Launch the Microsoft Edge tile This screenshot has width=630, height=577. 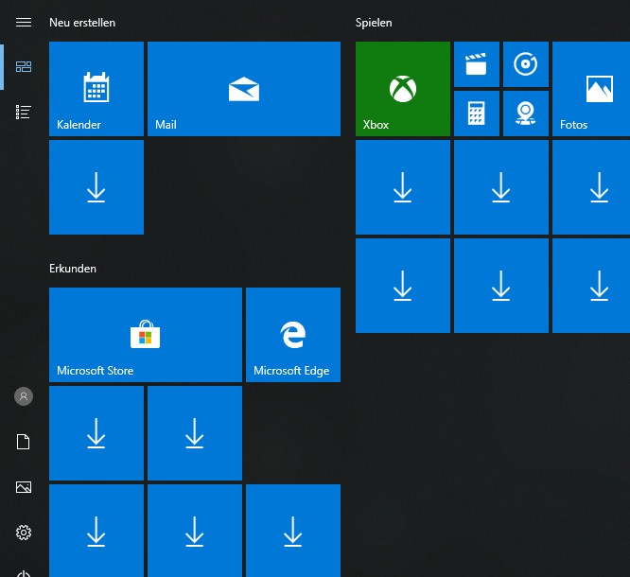coord(293,335)
